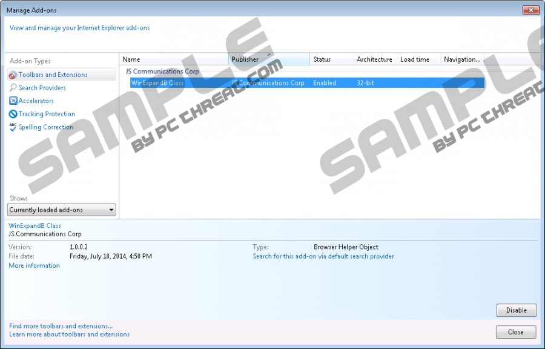Click the Navigation column header
This screenshot has height=349, width=545.
[x=462, y=59]
